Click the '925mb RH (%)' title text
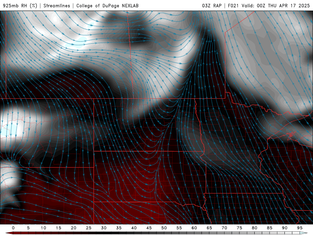The height and width of the screenshot is (235, 313). [x=20, y=5]
